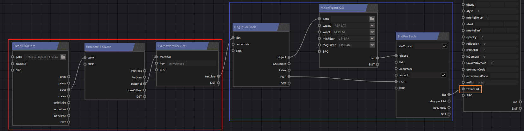Click the extensionsCode text field

(x=504, y=76)
